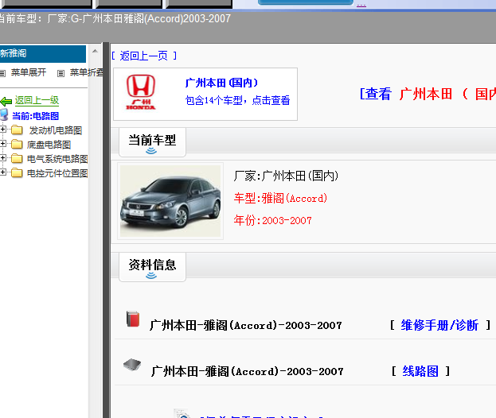
Task: Click 广州本田(国内) brand link
Action: tap(221, 83)
